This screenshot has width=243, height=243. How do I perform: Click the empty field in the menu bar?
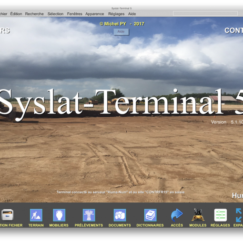[x=205, y=13]
